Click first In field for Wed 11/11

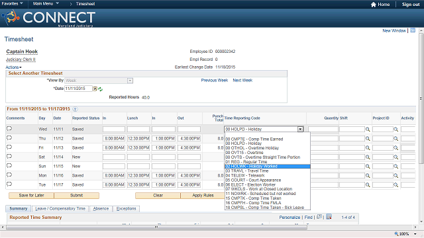pyautogui.click(x=114, y=130)
